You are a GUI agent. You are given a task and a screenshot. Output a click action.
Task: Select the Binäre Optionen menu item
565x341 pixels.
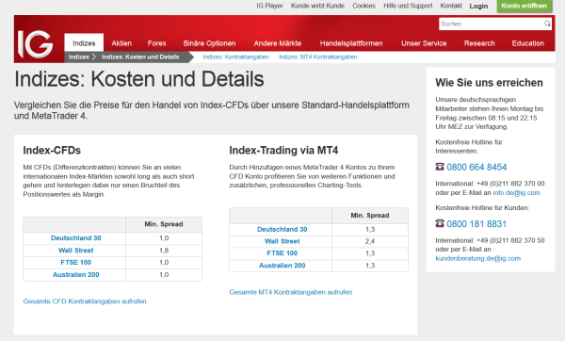(209, 43)
